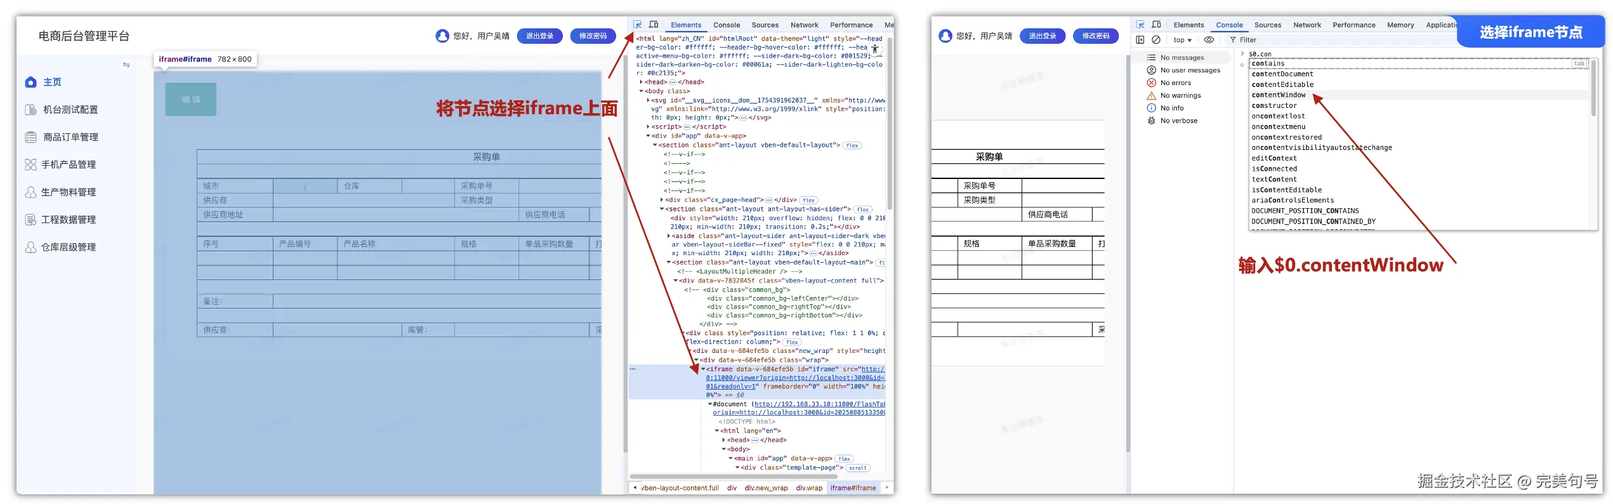Toggle flex badge on vben-default-layout section
This screenshot has width=1613, height=504.
[x=852, y=145]
